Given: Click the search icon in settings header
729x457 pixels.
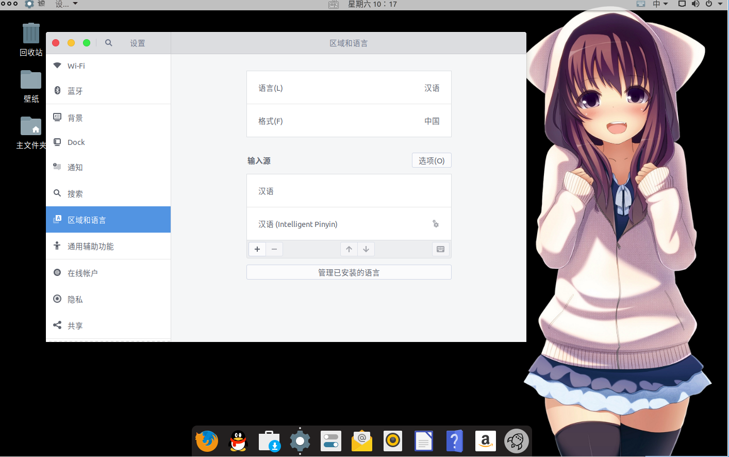Looking at the screenshot, I should [x=109, y=43].
